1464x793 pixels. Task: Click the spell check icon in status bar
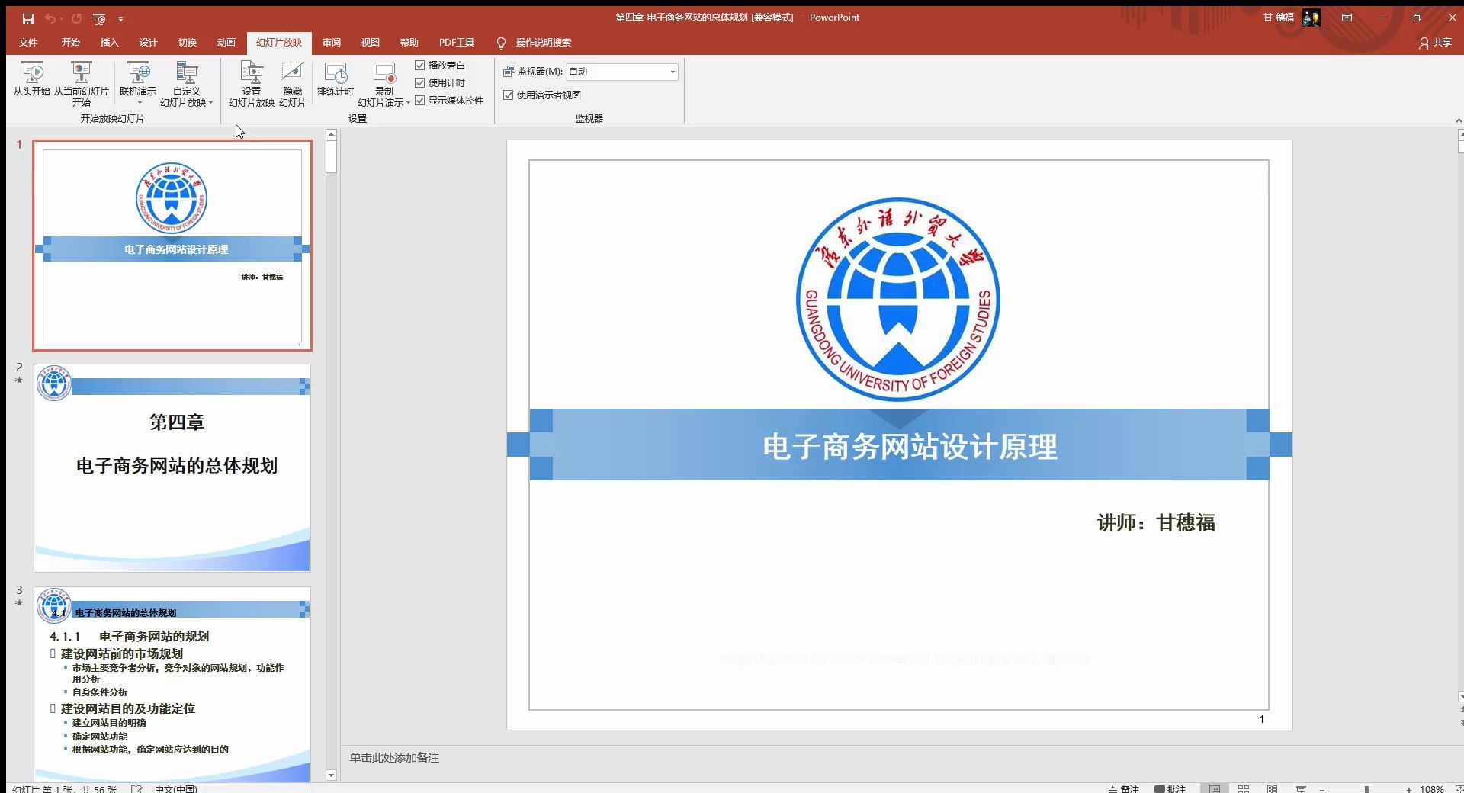tap(137, 789)
